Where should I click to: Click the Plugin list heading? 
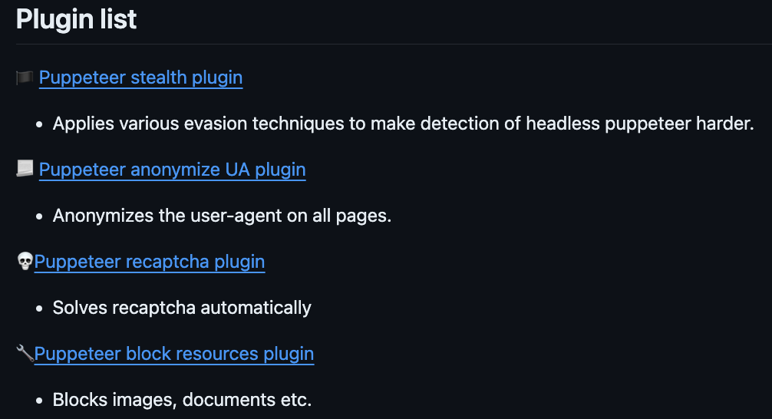76,19
